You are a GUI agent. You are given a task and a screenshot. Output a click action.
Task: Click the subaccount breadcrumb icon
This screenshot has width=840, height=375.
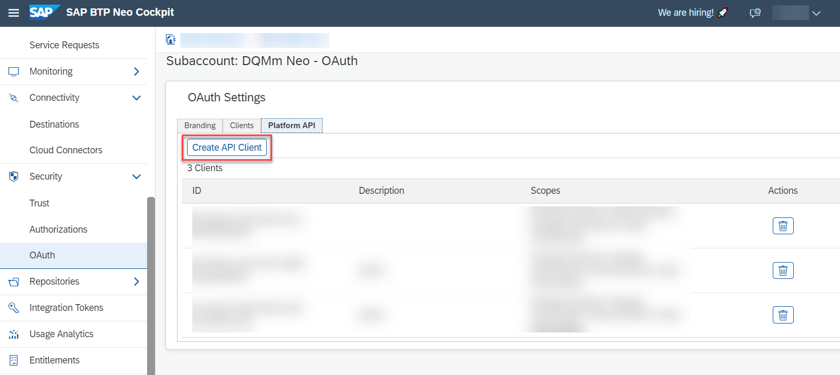click(171, 39)
